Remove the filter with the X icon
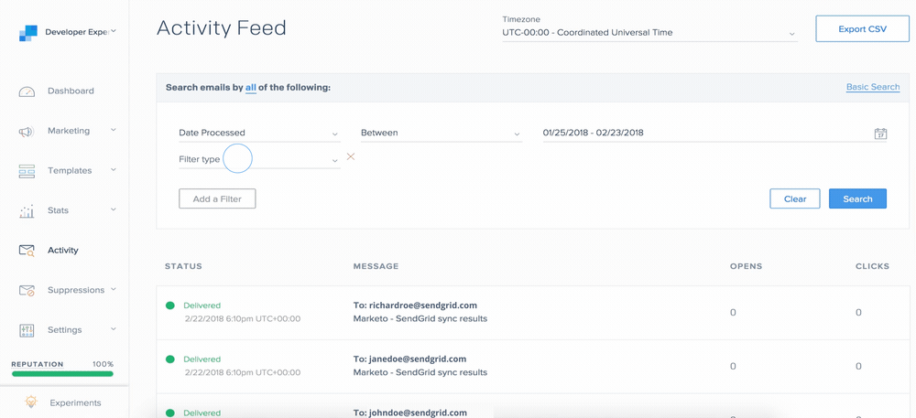 click(x=351, y=157)
